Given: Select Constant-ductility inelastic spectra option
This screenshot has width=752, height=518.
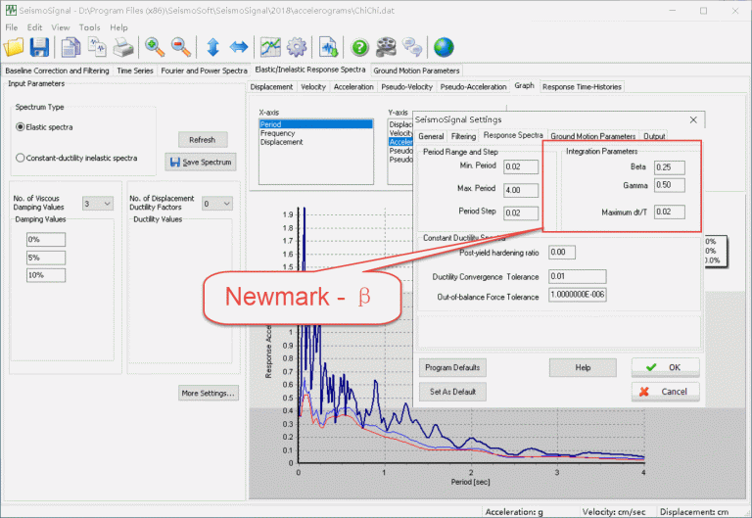Looking at the screenshot, I should 21,158.
